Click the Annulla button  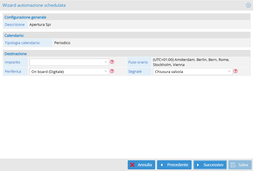pos(141,165)
